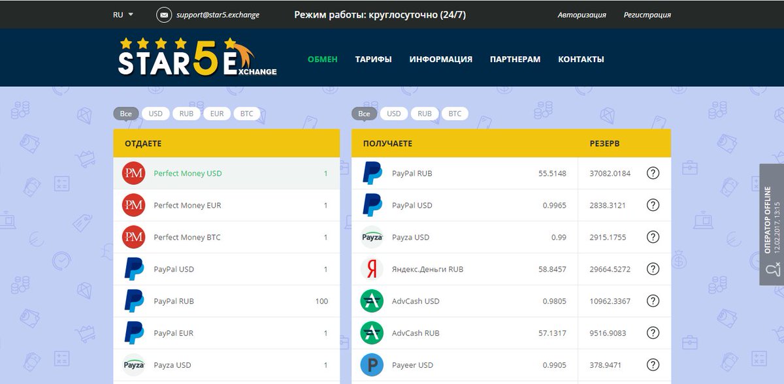Click PayPal USD logo in the Отдаете list
The image size is (784, 384).
(133, 269)
